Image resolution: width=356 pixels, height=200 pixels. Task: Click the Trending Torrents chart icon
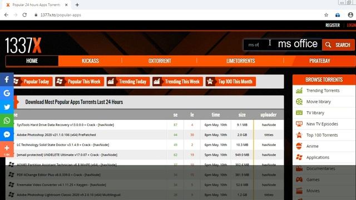pos(299,91)
